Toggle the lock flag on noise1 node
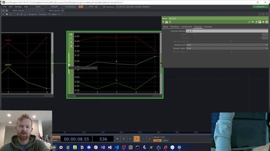270x151 pixels. pyautogui.click(x=71, y=42)
